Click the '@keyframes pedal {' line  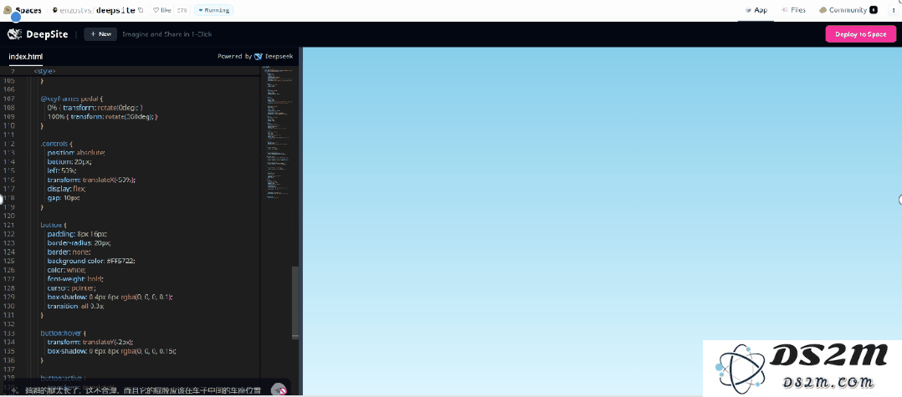71,99
